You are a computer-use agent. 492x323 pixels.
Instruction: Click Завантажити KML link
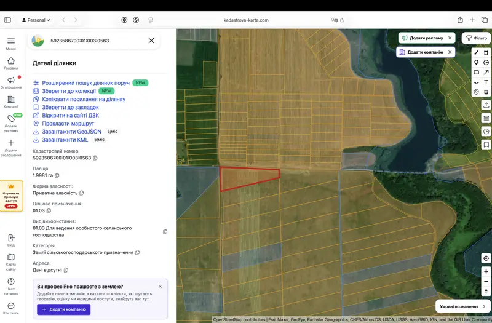(65, 140)
